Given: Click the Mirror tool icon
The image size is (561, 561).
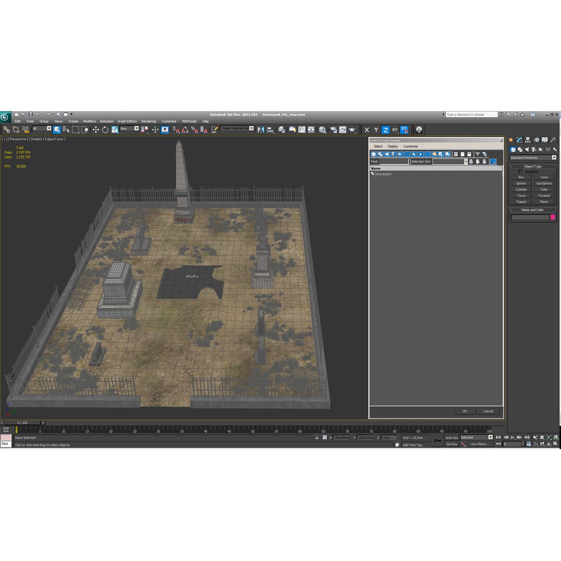Looking at the screenshot, I should (261, 129).
